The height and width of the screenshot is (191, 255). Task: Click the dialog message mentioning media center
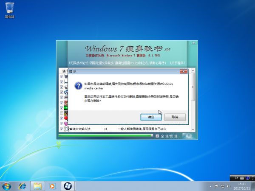129,86
